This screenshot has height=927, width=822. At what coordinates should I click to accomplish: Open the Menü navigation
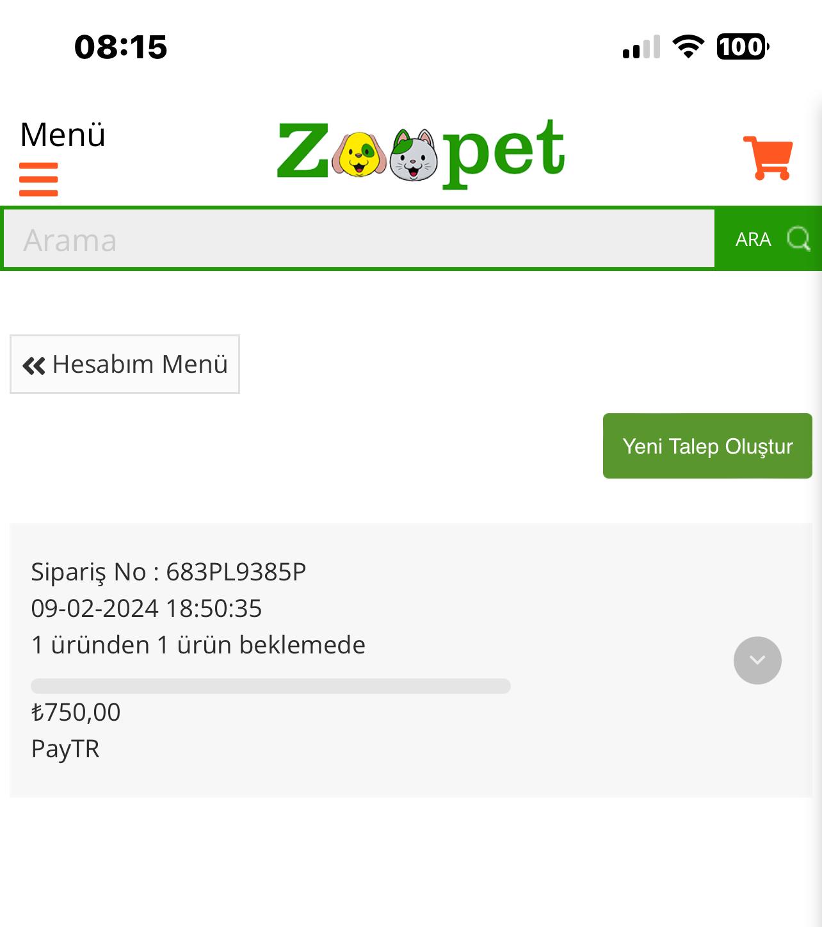[63, 134]
